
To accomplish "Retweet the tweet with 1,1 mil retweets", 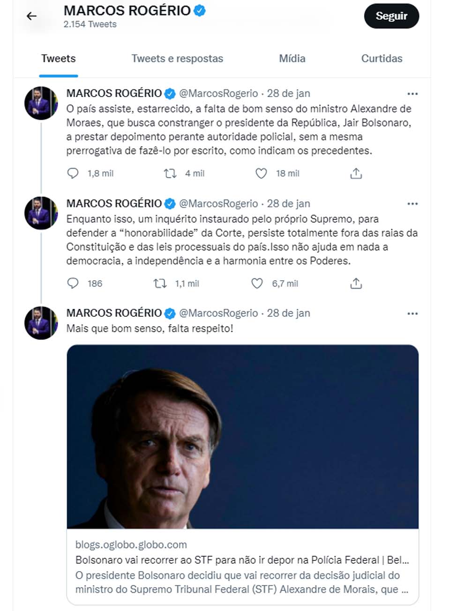I will [160, 283].
